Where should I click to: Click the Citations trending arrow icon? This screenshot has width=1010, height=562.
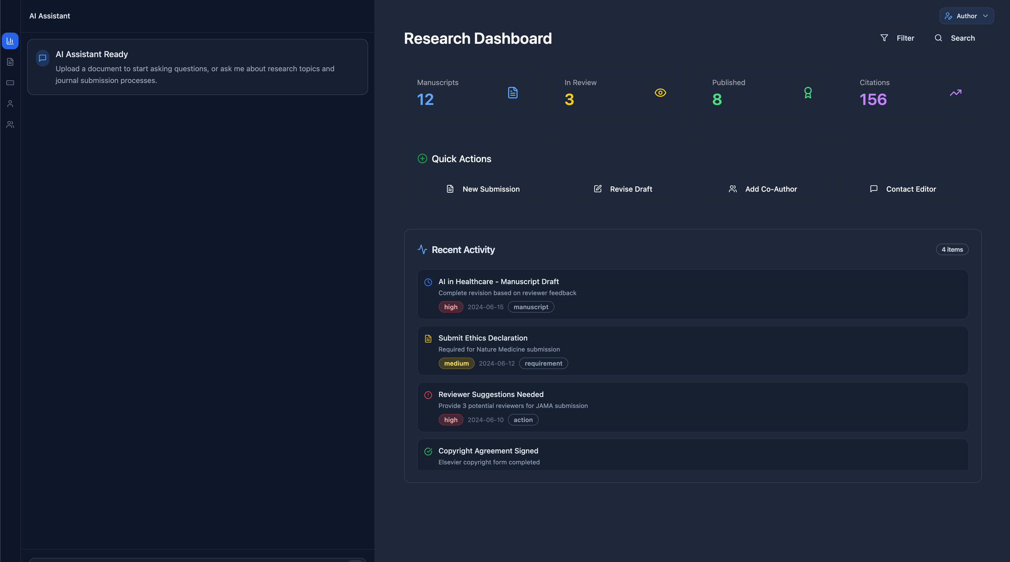(955, 93)
